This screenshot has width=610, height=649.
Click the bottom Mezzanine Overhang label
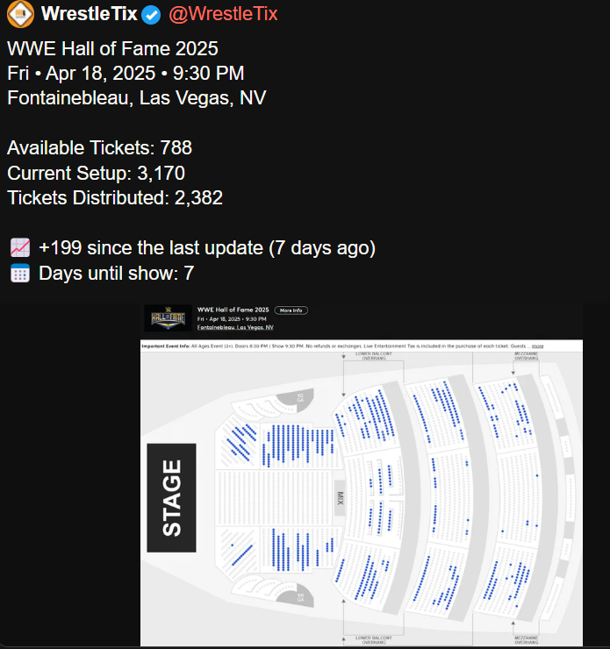(x=526, y=639)
